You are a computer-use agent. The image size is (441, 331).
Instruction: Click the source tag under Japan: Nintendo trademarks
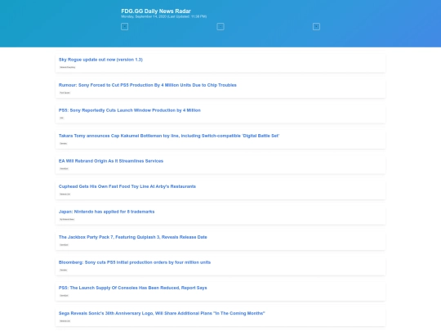pyautogui.click(x=67, y=219)
